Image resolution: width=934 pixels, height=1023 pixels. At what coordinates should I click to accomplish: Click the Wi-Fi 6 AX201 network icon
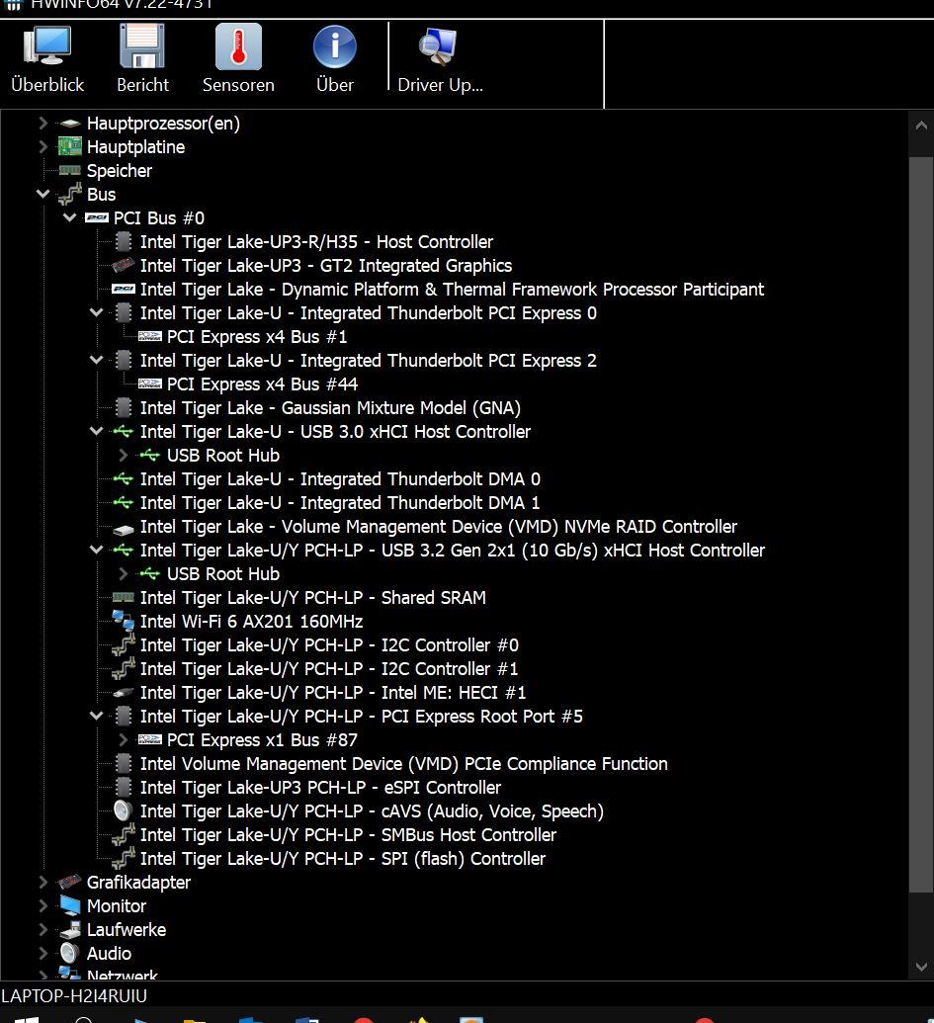124,621
